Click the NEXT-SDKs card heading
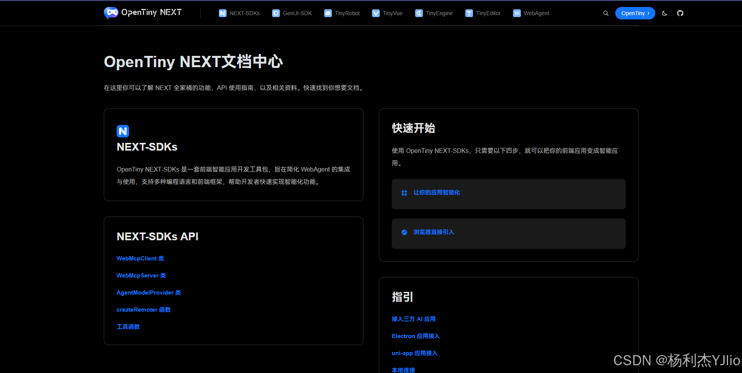Image resolution: width=742 pixels, height=373 pixels. point(147,147)
